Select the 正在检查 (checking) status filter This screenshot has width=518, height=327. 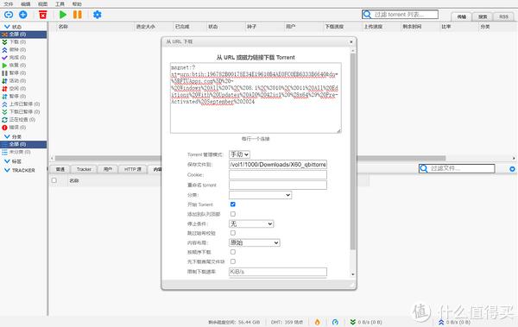coord(23,120)
